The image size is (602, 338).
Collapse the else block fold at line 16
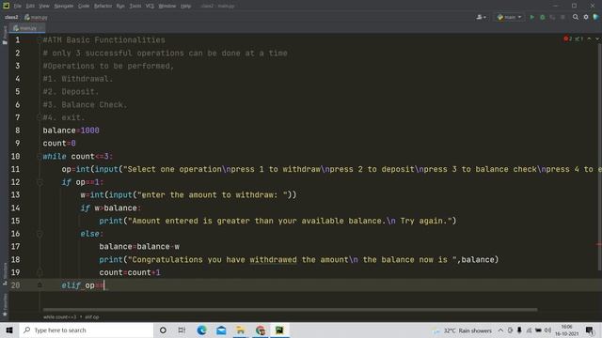(x=40, y=234)
